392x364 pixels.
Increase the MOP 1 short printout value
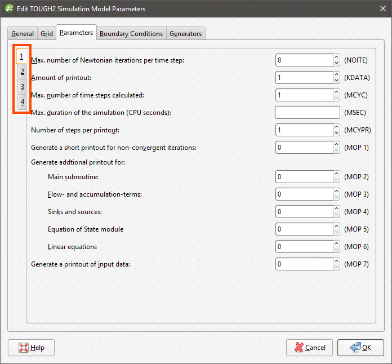click(x=336, y=144)
